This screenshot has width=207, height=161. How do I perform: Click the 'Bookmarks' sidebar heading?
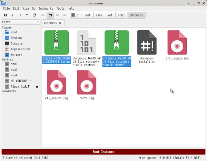(9, 91)
